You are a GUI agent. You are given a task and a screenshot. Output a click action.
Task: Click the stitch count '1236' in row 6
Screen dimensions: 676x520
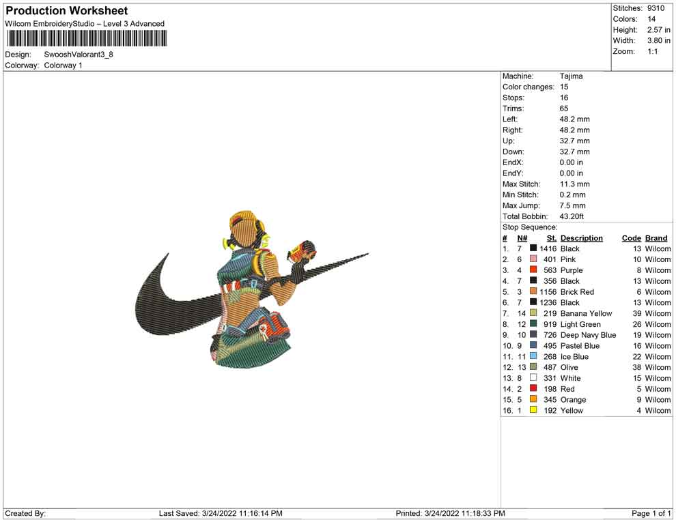tap(548, 302)
